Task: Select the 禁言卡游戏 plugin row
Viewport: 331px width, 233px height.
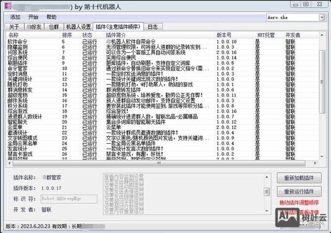Action: point(163,154)
